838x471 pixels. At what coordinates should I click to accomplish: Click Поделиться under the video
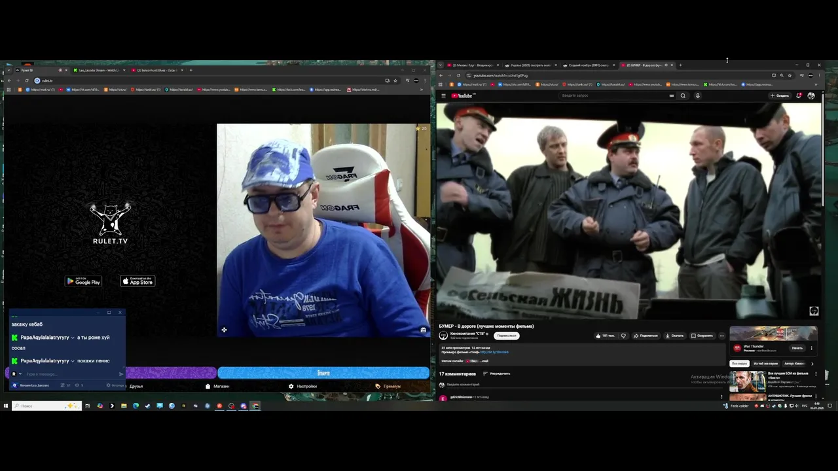[x=646, y=336]
